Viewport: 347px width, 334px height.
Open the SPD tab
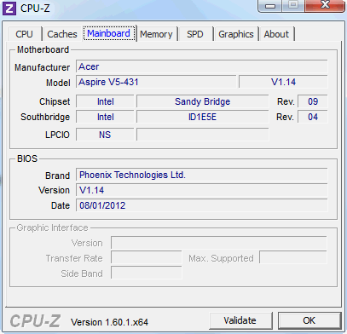tap(195, 34)
